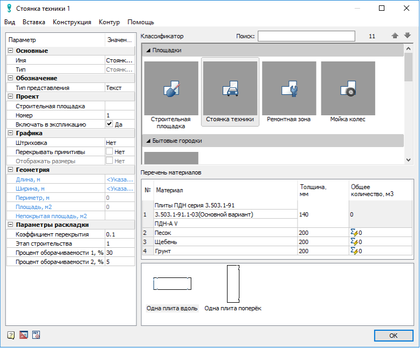Click the Непокрытая площадь, м2 row
This screenshot has height=348, width=420.
(x=71, y=216)
